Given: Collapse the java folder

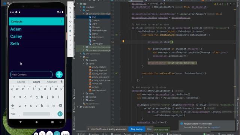Looking at the screenshot, I should coord(81,10).
